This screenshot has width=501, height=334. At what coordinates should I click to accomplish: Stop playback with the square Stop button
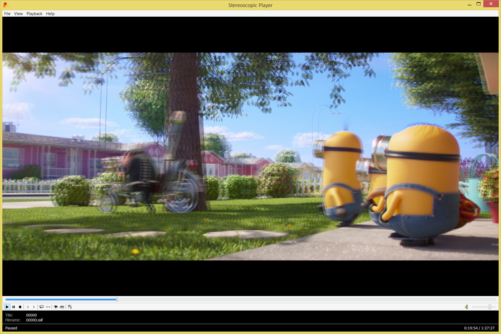tap(20, 307)
